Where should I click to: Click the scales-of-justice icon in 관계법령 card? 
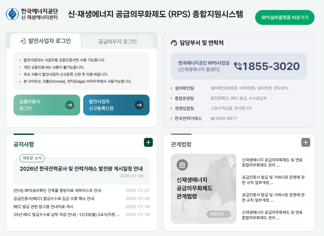[182, 165]
